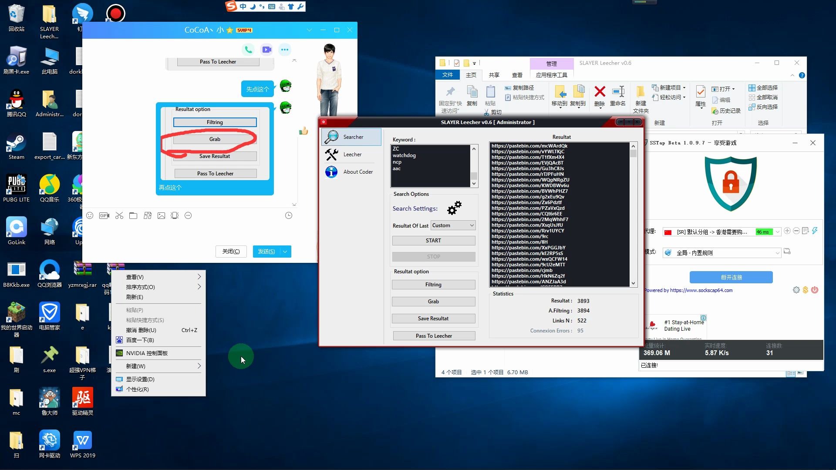Viewport: 836px width, 470px height.
Task: Select 查看 from the desktop context menu
Action: tap(135, 277)
